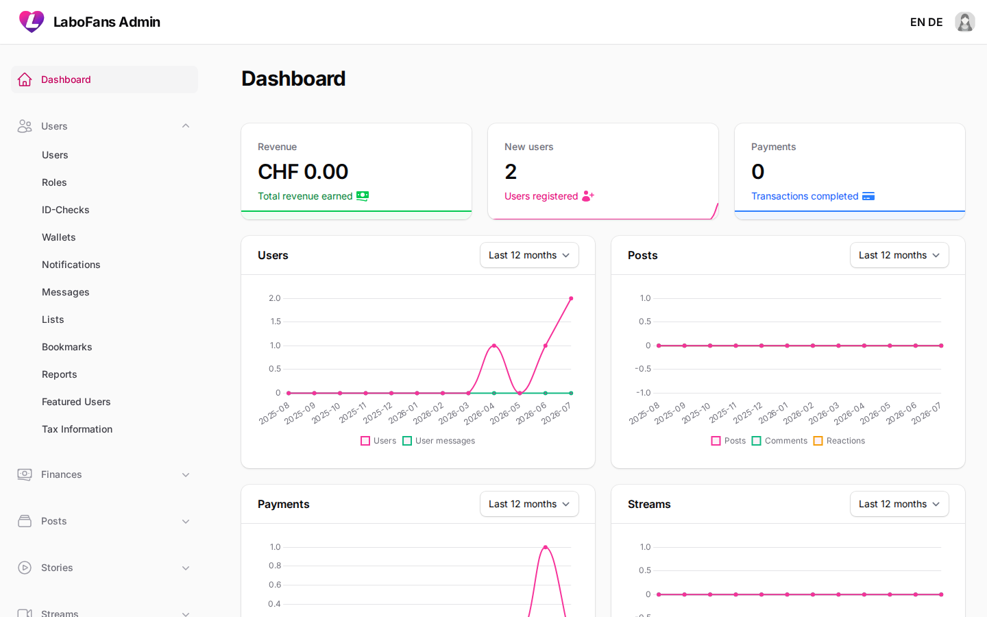The image size is (987, 617).
Task: Select Featured Users from the sidebar
Action: pos(76,402)
